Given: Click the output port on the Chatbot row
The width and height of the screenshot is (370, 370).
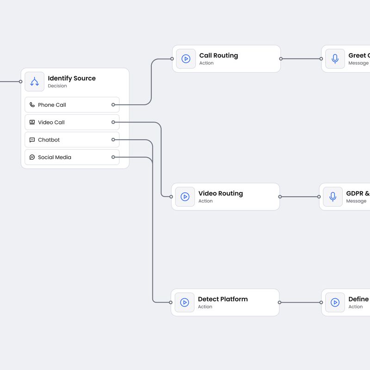Looking at the screenshot, I should pos(113,140).
